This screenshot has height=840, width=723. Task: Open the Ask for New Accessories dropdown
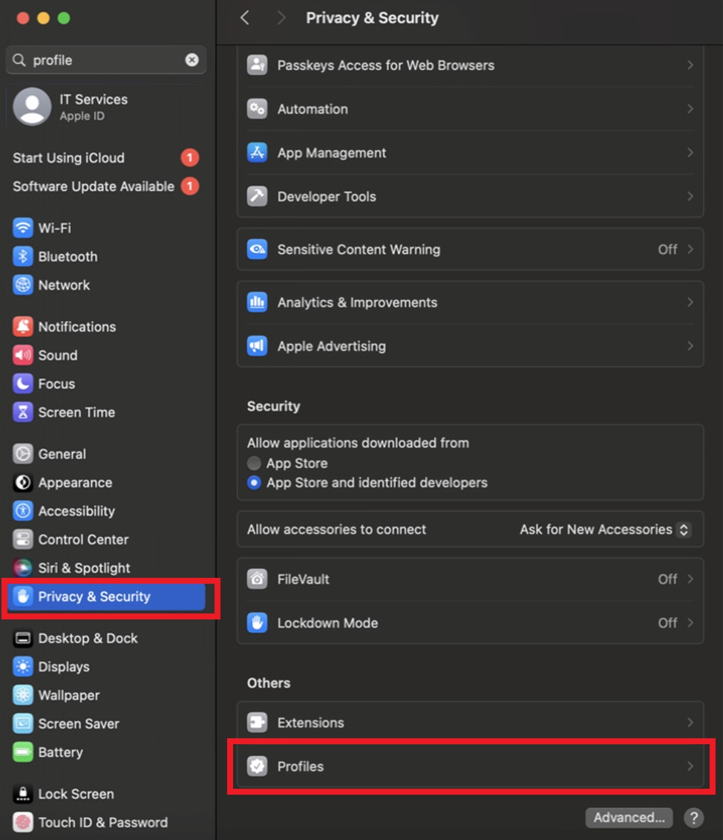(605, 530)
